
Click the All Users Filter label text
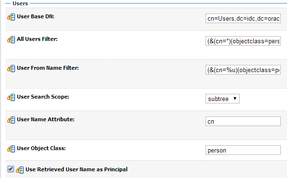pos(37,39)
